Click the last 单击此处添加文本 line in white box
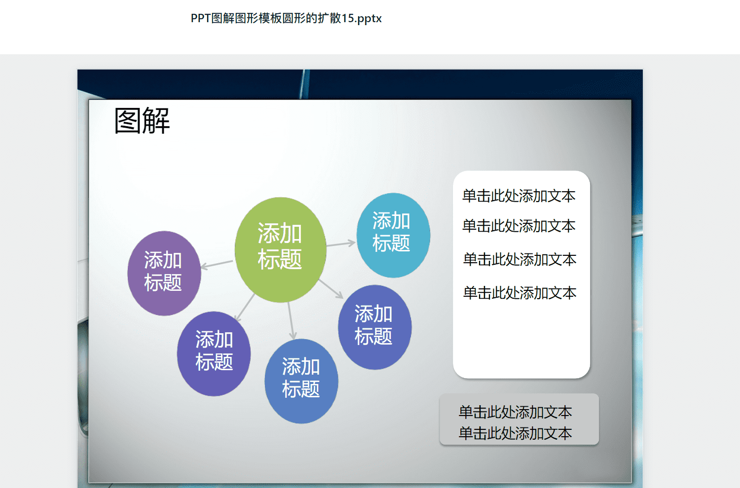The width and height of the screenshot is (740, 488). (519, 293)
